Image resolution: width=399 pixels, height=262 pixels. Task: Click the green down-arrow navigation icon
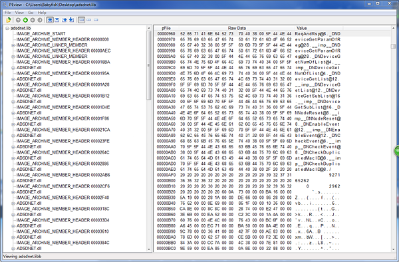25,20
